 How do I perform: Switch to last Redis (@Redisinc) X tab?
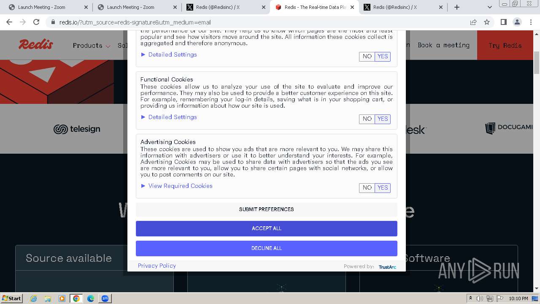tap(403, 7)
